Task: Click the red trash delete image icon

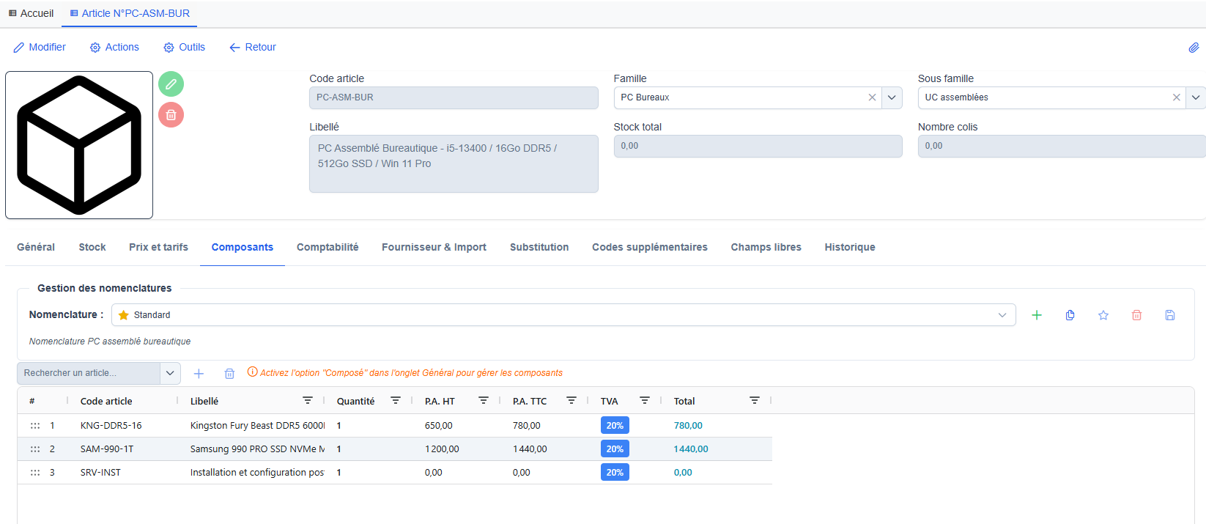Action: (x=171, y=115)
